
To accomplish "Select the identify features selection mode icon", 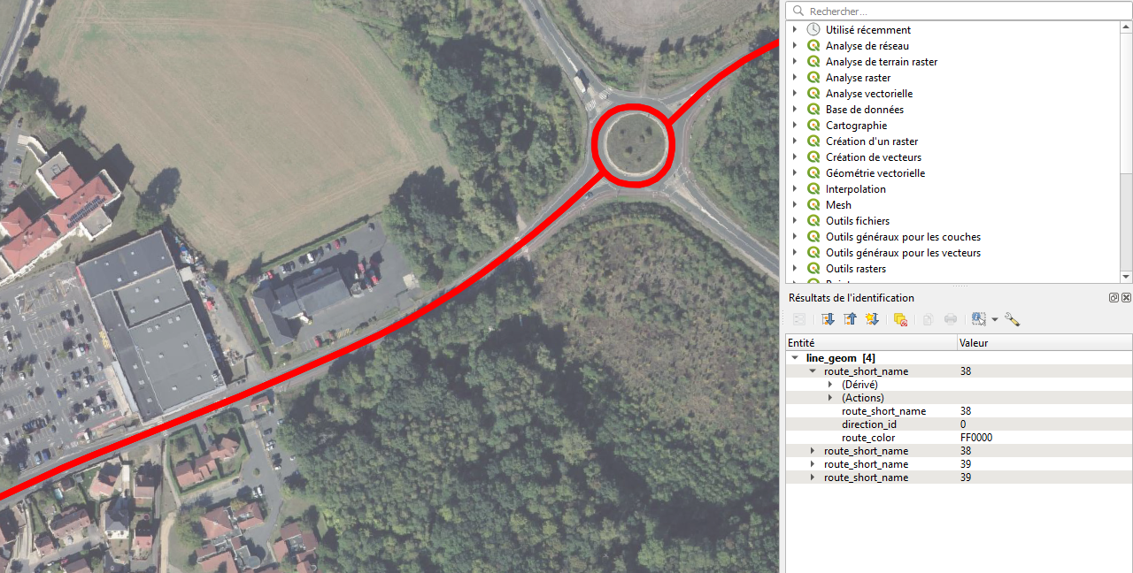I will coord(978,319).
